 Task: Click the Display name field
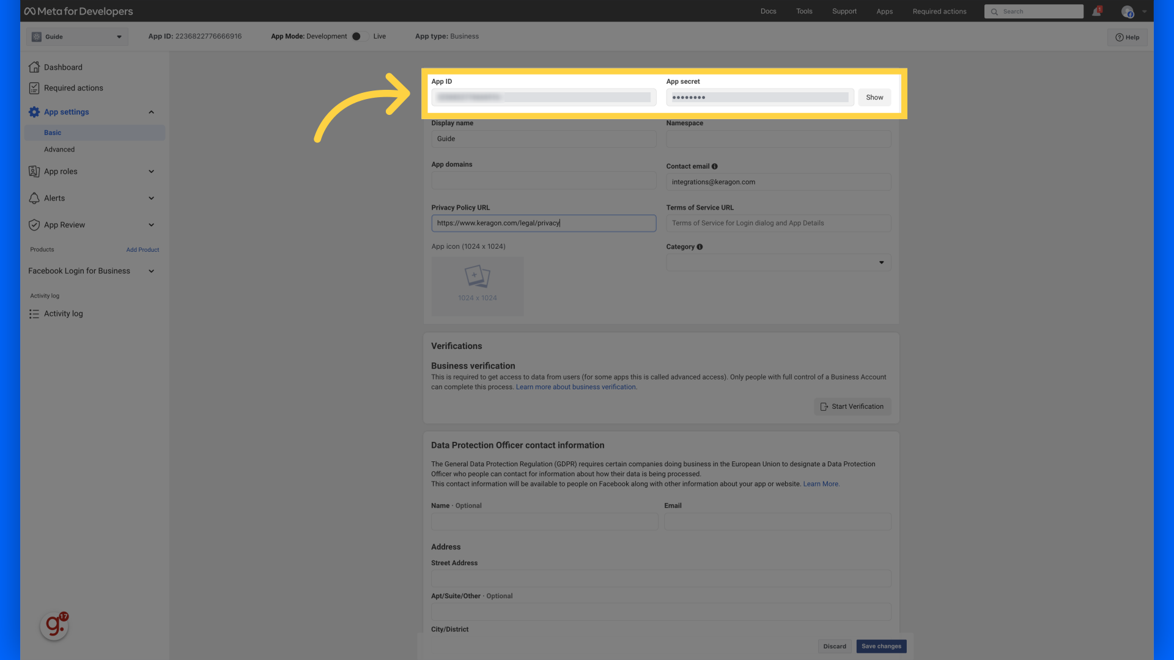[x=544, y=139]
